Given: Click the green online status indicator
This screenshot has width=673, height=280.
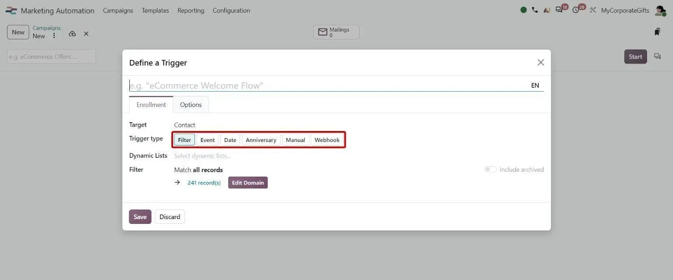Looking at the screenshot, I should point(524,10).
